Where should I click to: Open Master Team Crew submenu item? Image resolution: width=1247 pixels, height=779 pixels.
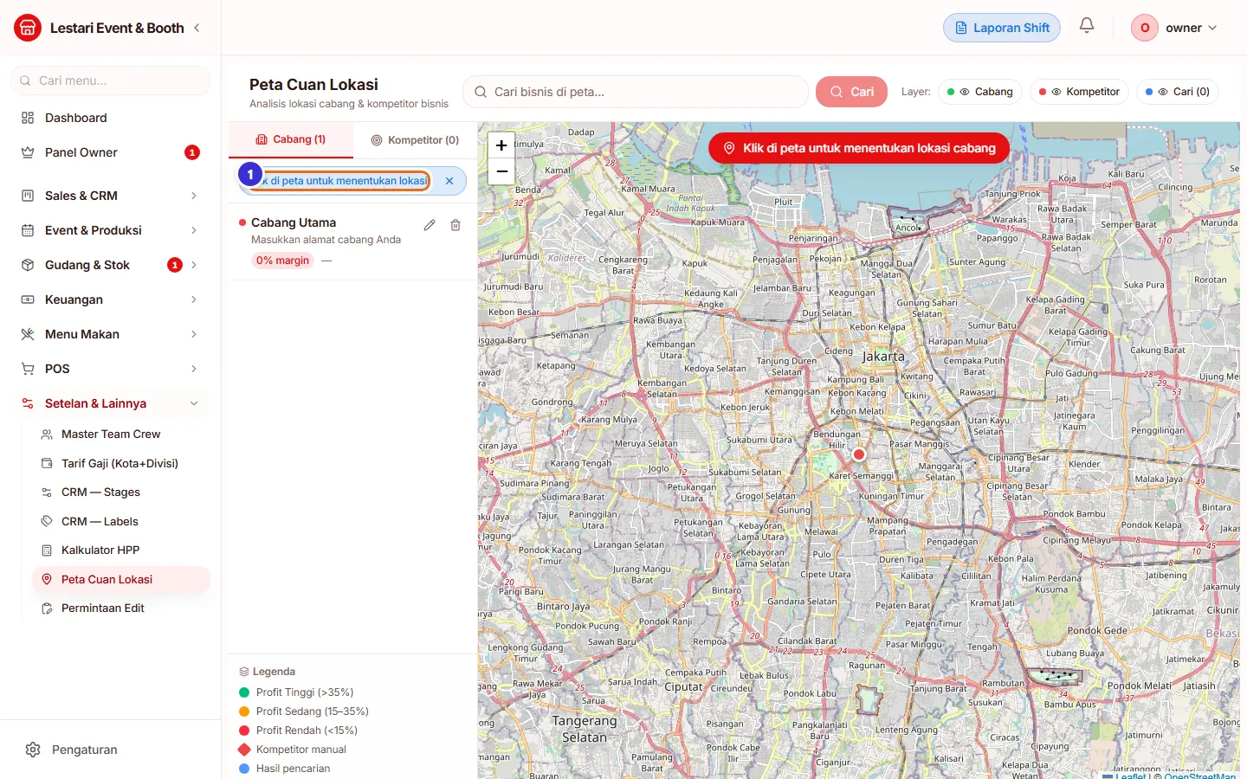(x=121, y=435)
